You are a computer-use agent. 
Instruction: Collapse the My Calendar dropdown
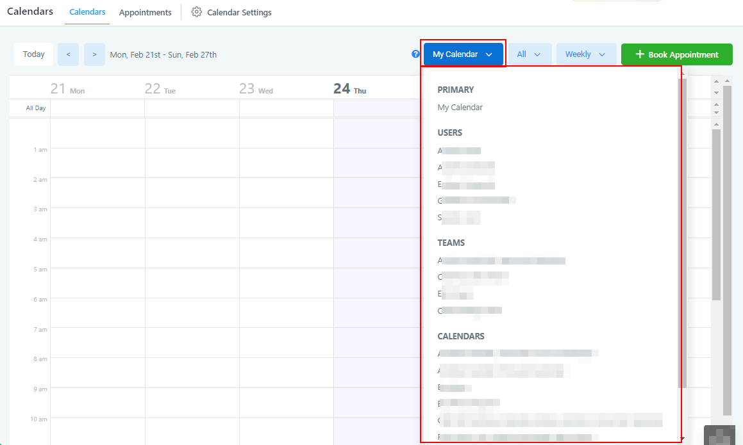(x=463, y=54)
